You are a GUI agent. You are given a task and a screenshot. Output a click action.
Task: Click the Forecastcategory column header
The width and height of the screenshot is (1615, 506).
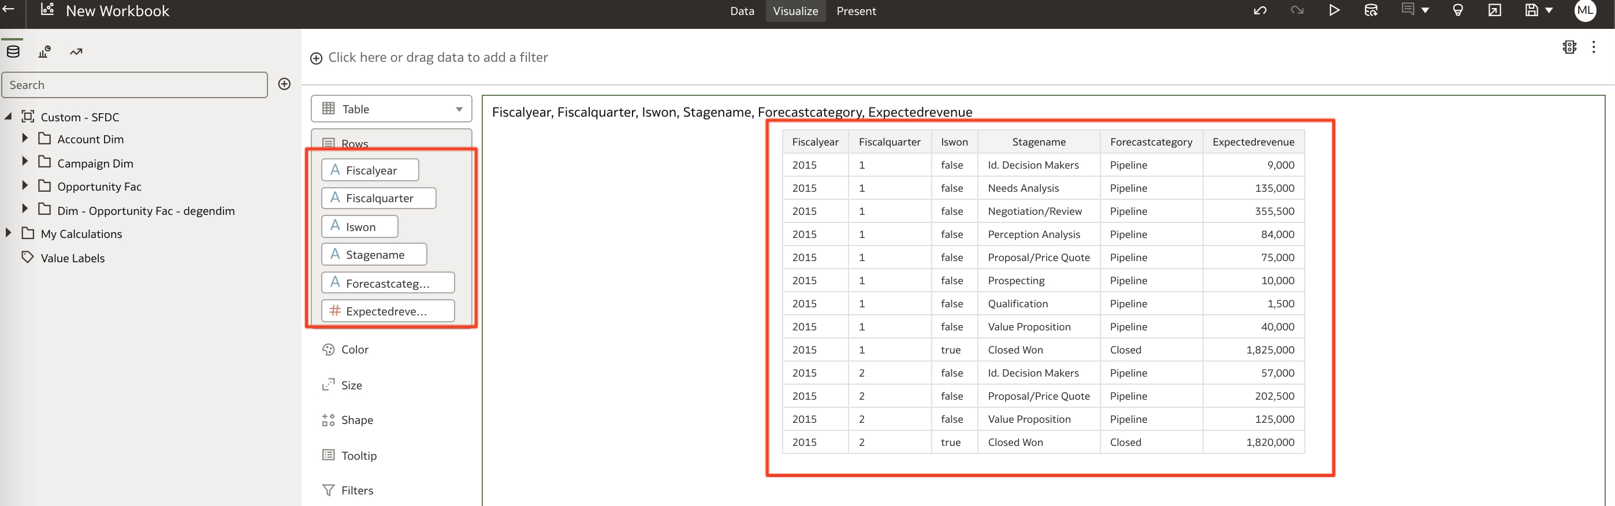tap(1151, 142)
